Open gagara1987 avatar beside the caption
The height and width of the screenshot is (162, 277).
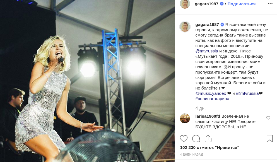pos(185,27)
